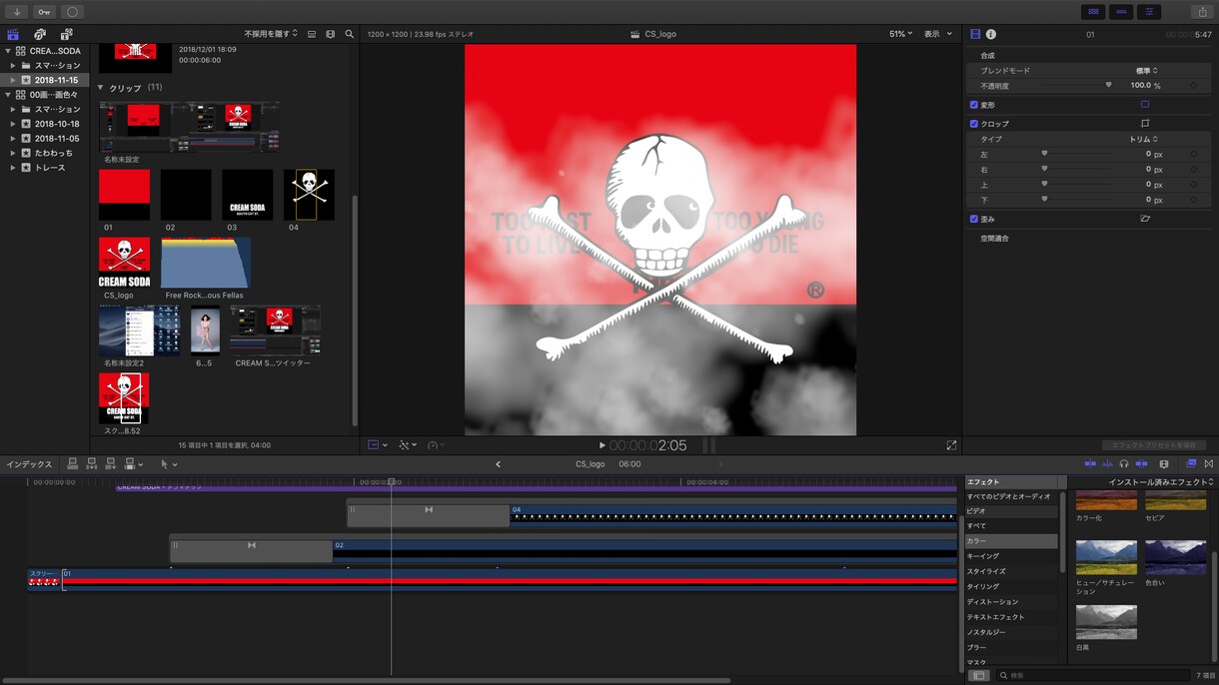Open the Photos and Audio sidebar
The width and height of the screenshot is (1219, 685).
40,34
